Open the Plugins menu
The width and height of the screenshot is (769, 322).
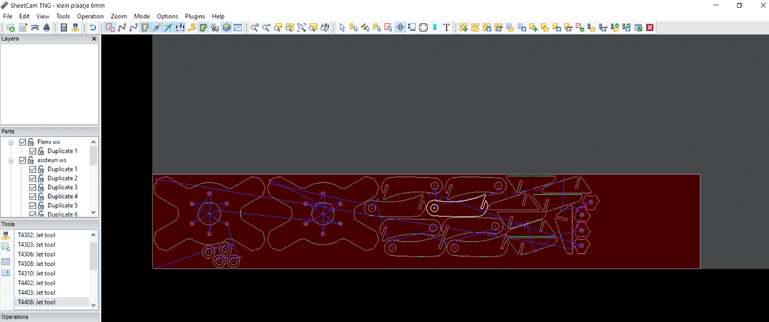coord(195,16)
